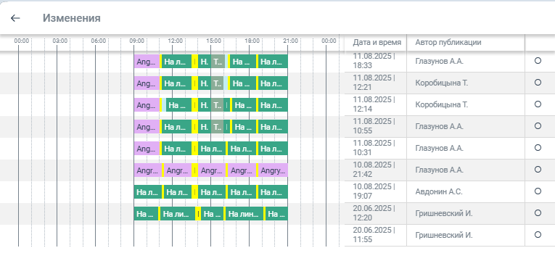Click purple Ang... block in 10:31 row
555x269 pixels.
147,149
